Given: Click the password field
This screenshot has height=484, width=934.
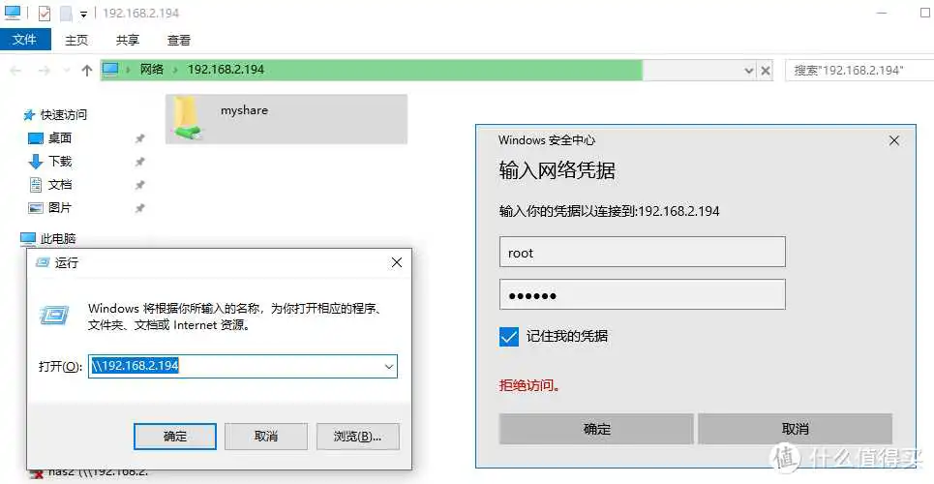Looking at the screenshot, I should (x=642, y=294).
